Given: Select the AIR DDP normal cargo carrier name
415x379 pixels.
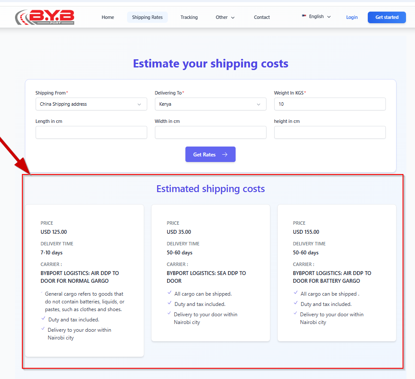Looking at the screenshot, I should [80, 277].
